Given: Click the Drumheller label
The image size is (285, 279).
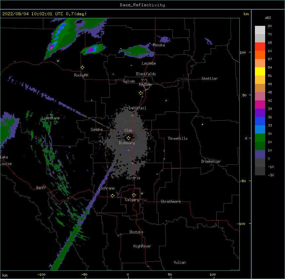Looking at the screenshot, I should tap(211, 161).
